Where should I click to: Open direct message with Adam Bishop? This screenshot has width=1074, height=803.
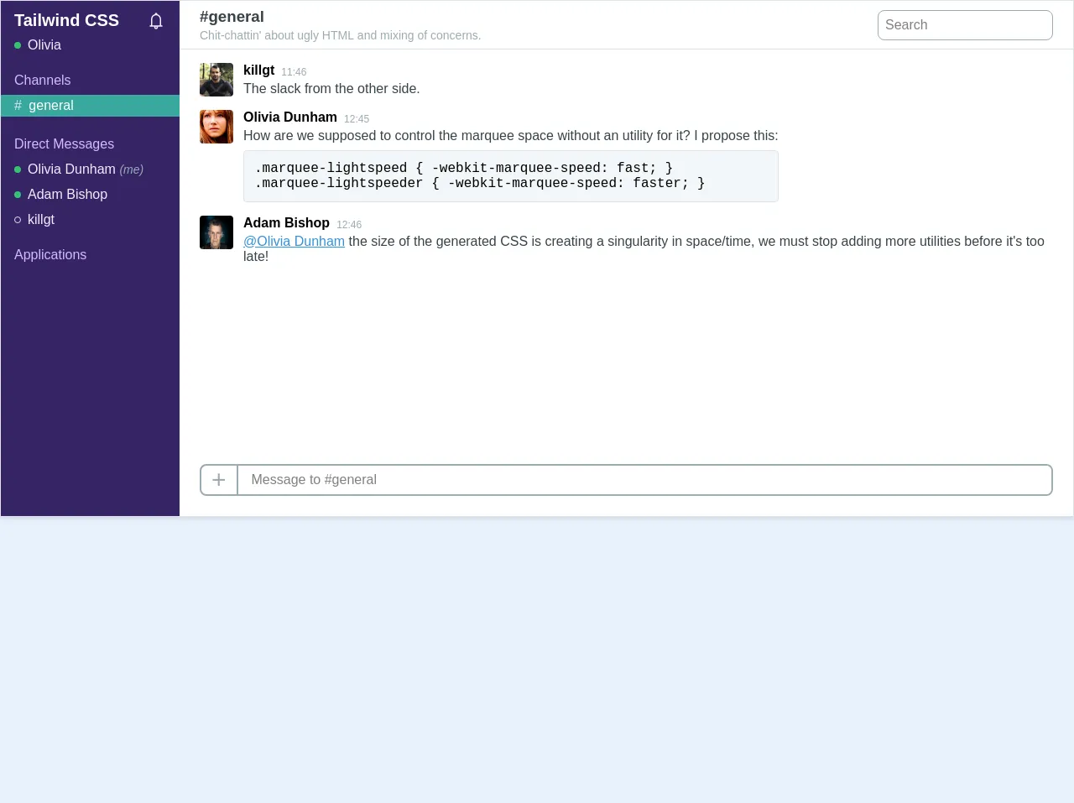pyautogui.click(x=67, y=195)
